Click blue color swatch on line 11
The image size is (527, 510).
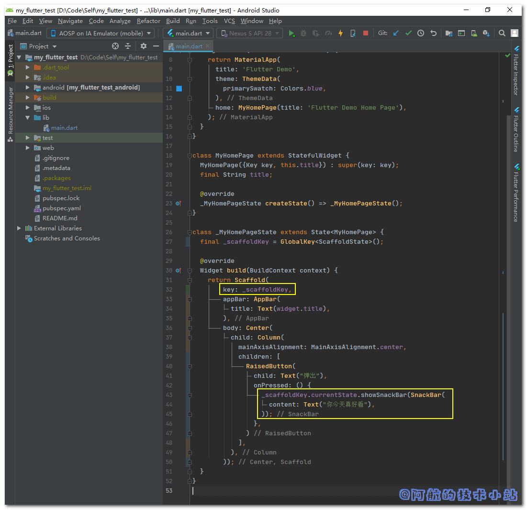179,89
